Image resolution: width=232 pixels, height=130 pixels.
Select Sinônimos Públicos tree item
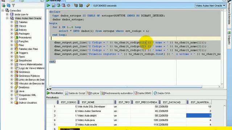[29, 76]
